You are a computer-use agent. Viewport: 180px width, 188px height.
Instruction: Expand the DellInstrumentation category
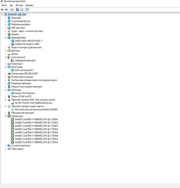coord(6,24)
